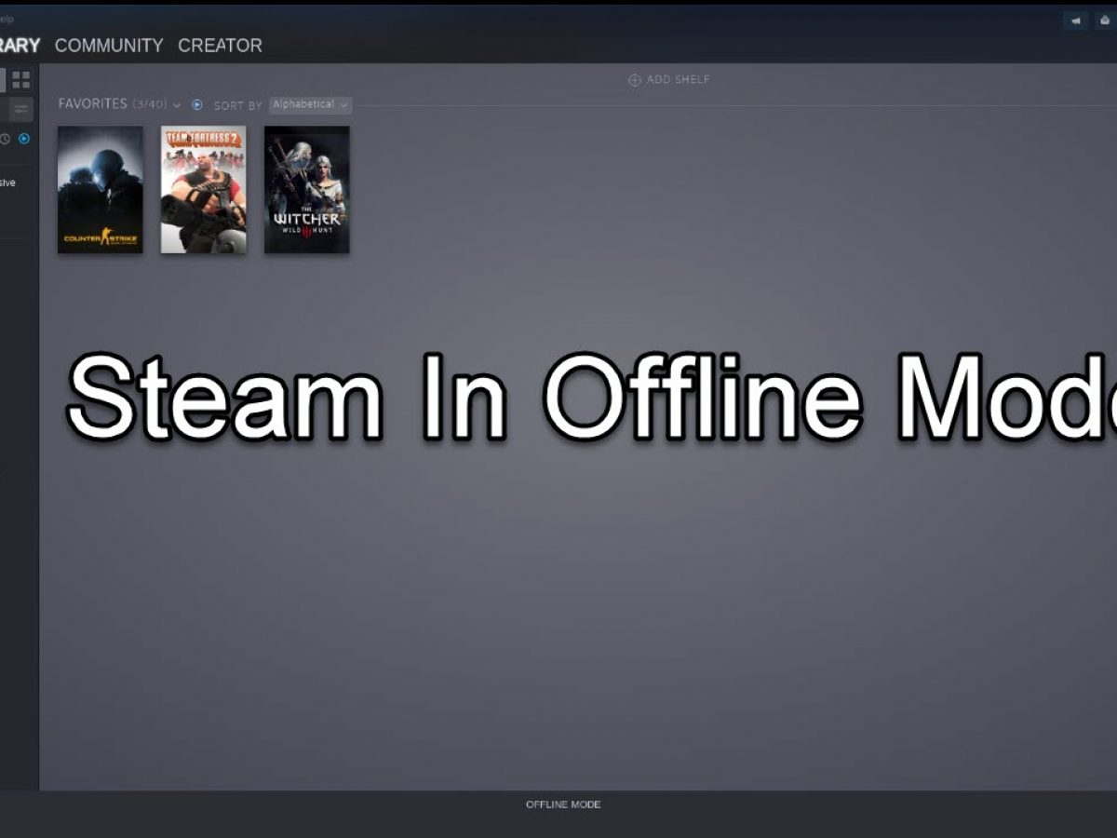Switch sidebar to grid view icon
The width and height of the screenshot is (1117, 838).
point(21,80)
